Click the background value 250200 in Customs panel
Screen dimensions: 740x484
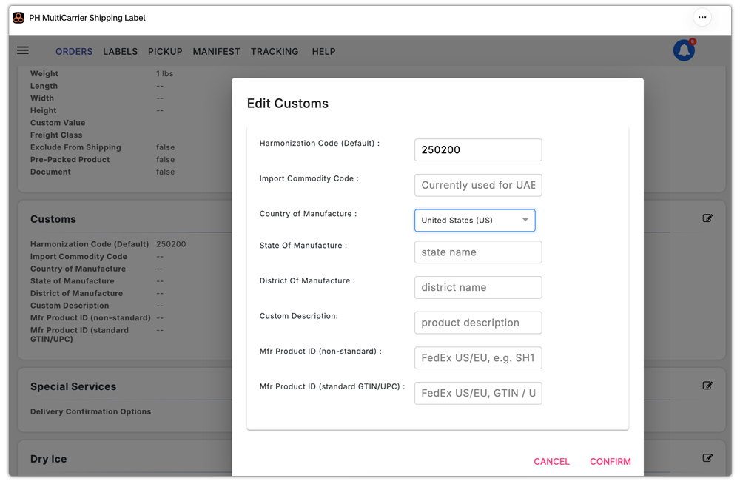(x=171, y=244)
